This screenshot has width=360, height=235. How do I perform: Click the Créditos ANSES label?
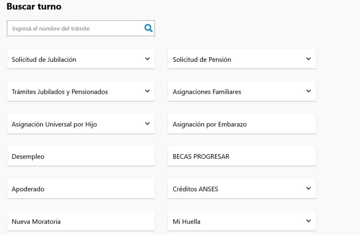[195, 189]
